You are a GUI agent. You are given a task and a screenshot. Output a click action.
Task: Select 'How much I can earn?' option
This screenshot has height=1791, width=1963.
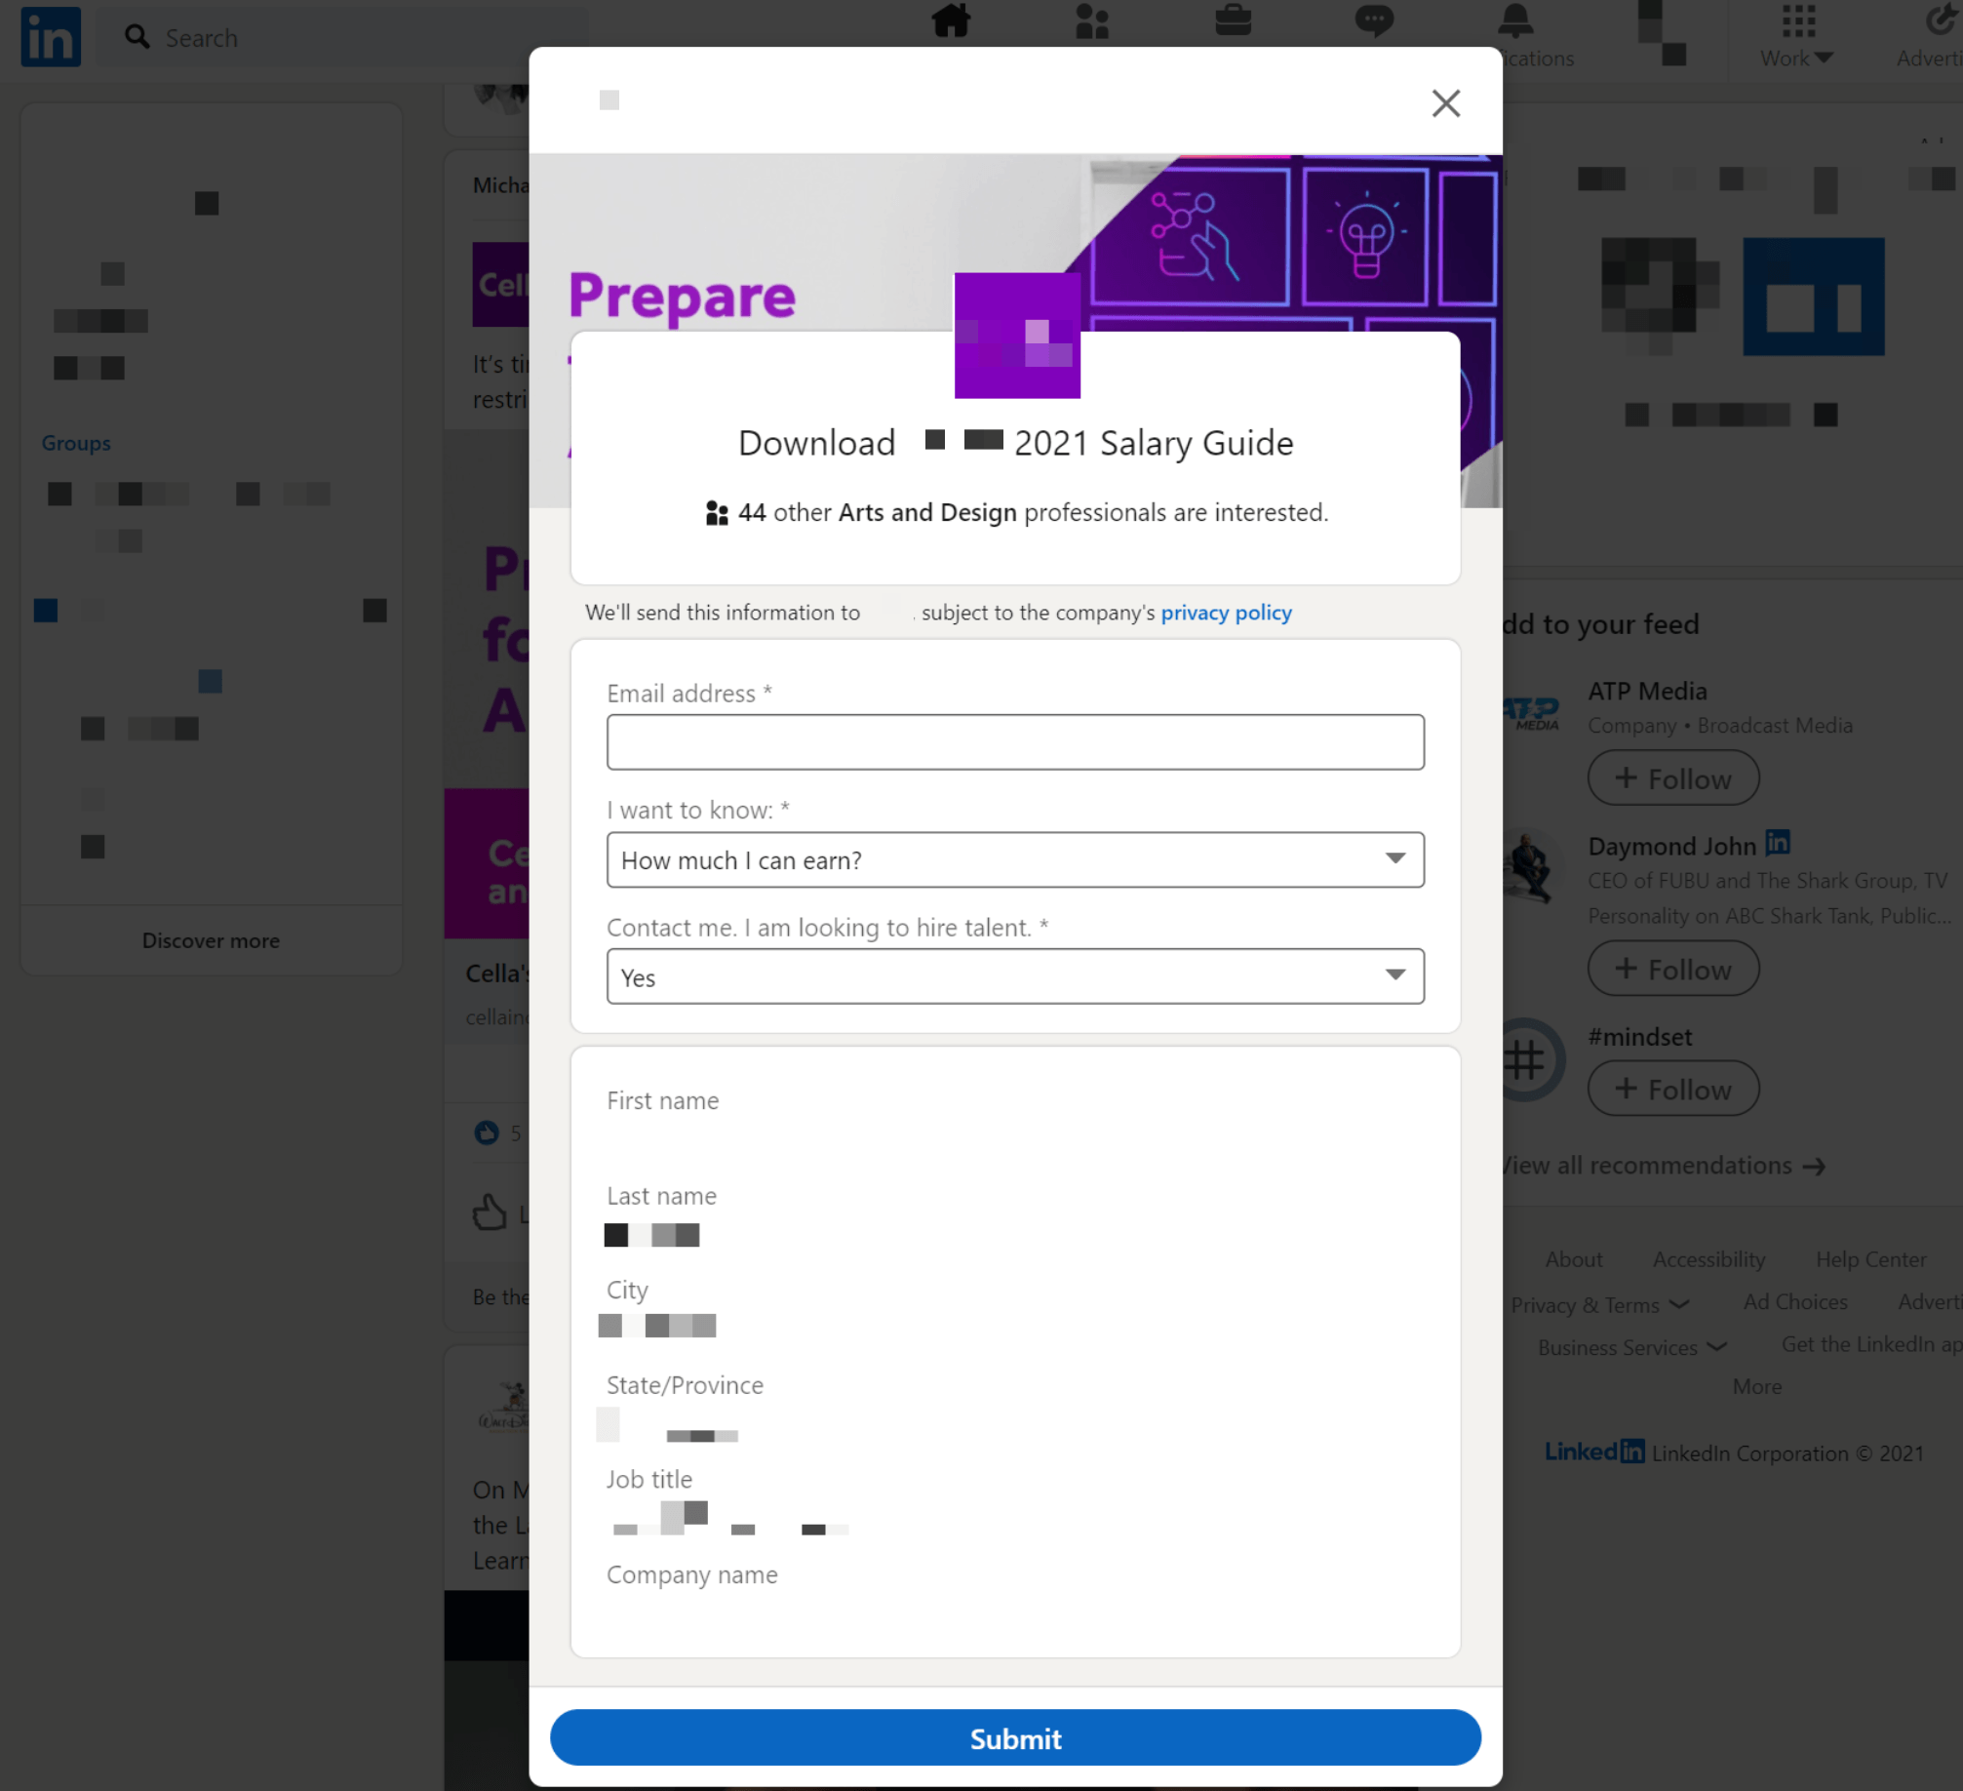coord(1014,858)
